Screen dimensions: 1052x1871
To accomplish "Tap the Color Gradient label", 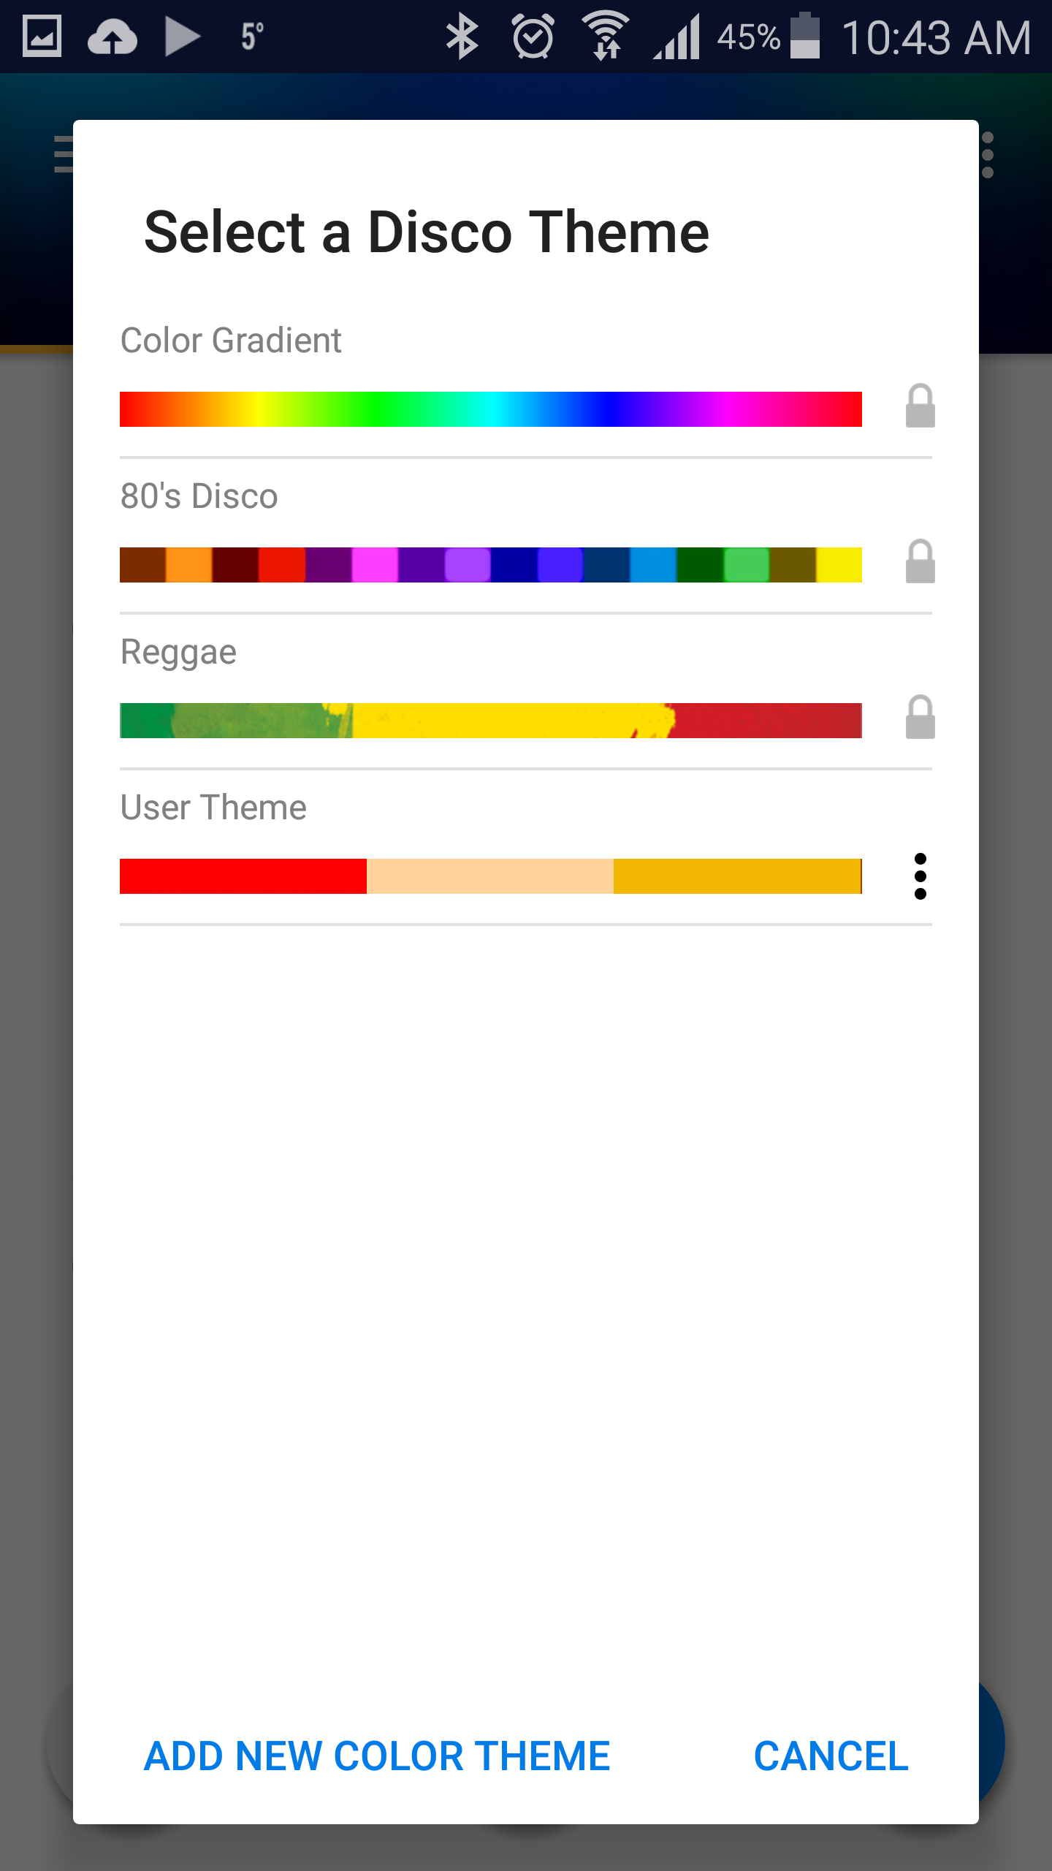I will 231,341.
